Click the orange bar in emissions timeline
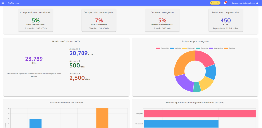Viewport: 262px width, 128px height. [x=102, y=118]
